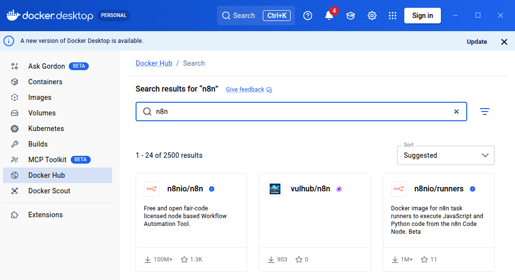
Task: Click the Images sidebar icon
Action: pyautogui.click(x=15, y=97)
